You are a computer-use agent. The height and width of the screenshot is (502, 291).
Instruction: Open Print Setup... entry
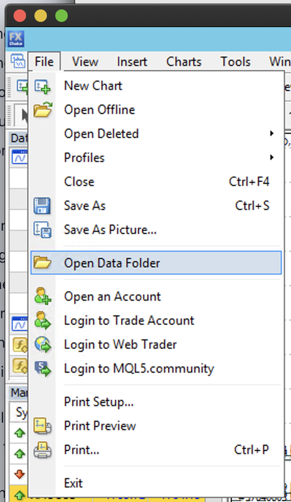coord(156,402)
